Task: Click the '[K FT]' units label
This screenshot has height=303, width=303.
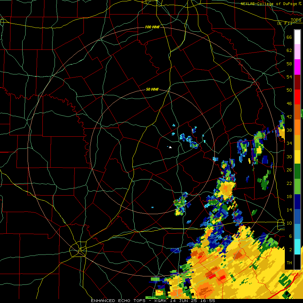Action: 284,24
